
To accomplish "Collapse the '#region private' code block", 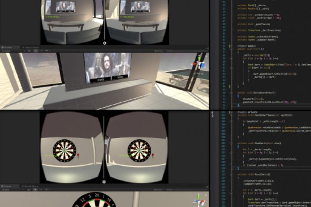I will 231,112.
